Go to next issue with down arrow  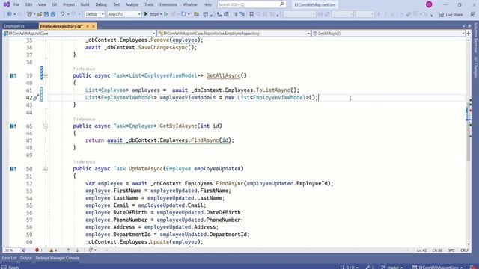point(77,250)
